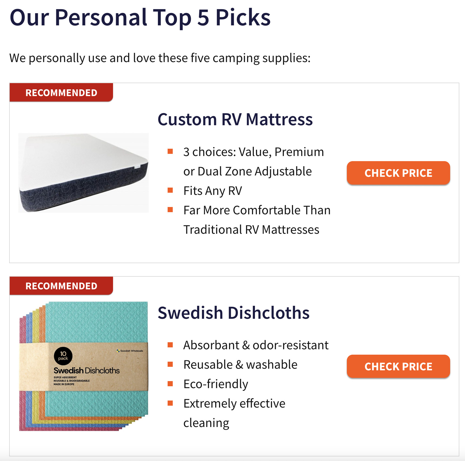
Task: Click the RECOMMENDED badge on the dishcloths card
Action: (61, 285)
